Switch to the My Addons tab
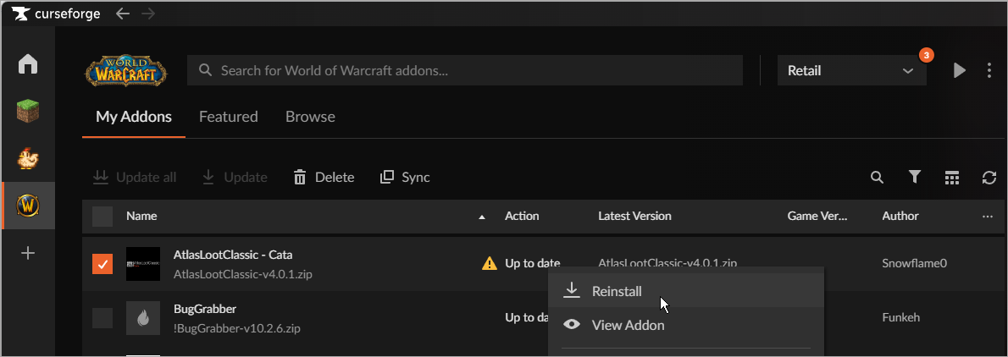Image resolution: width=1008 pixels, height=357 pixels. coord(134,117)
